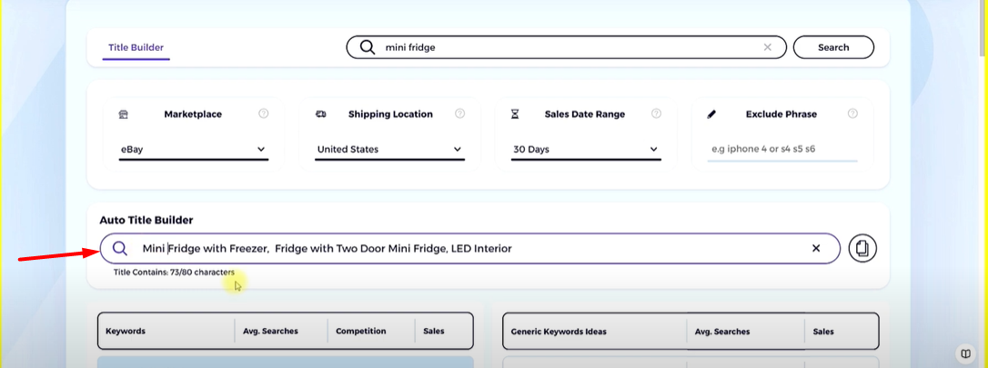Switch to the Title Builder tab
Viewport: 988px width, 368px height.
click(x=136, y=47)
